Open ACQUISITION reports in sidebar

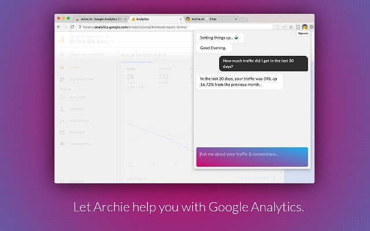tap(79, 121)
